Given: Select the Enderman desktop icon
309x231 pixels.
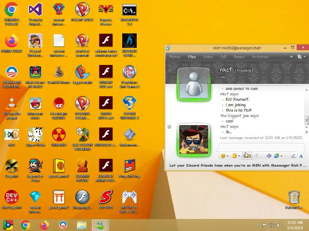Looking at the screenshot, I should click(129, 137).
